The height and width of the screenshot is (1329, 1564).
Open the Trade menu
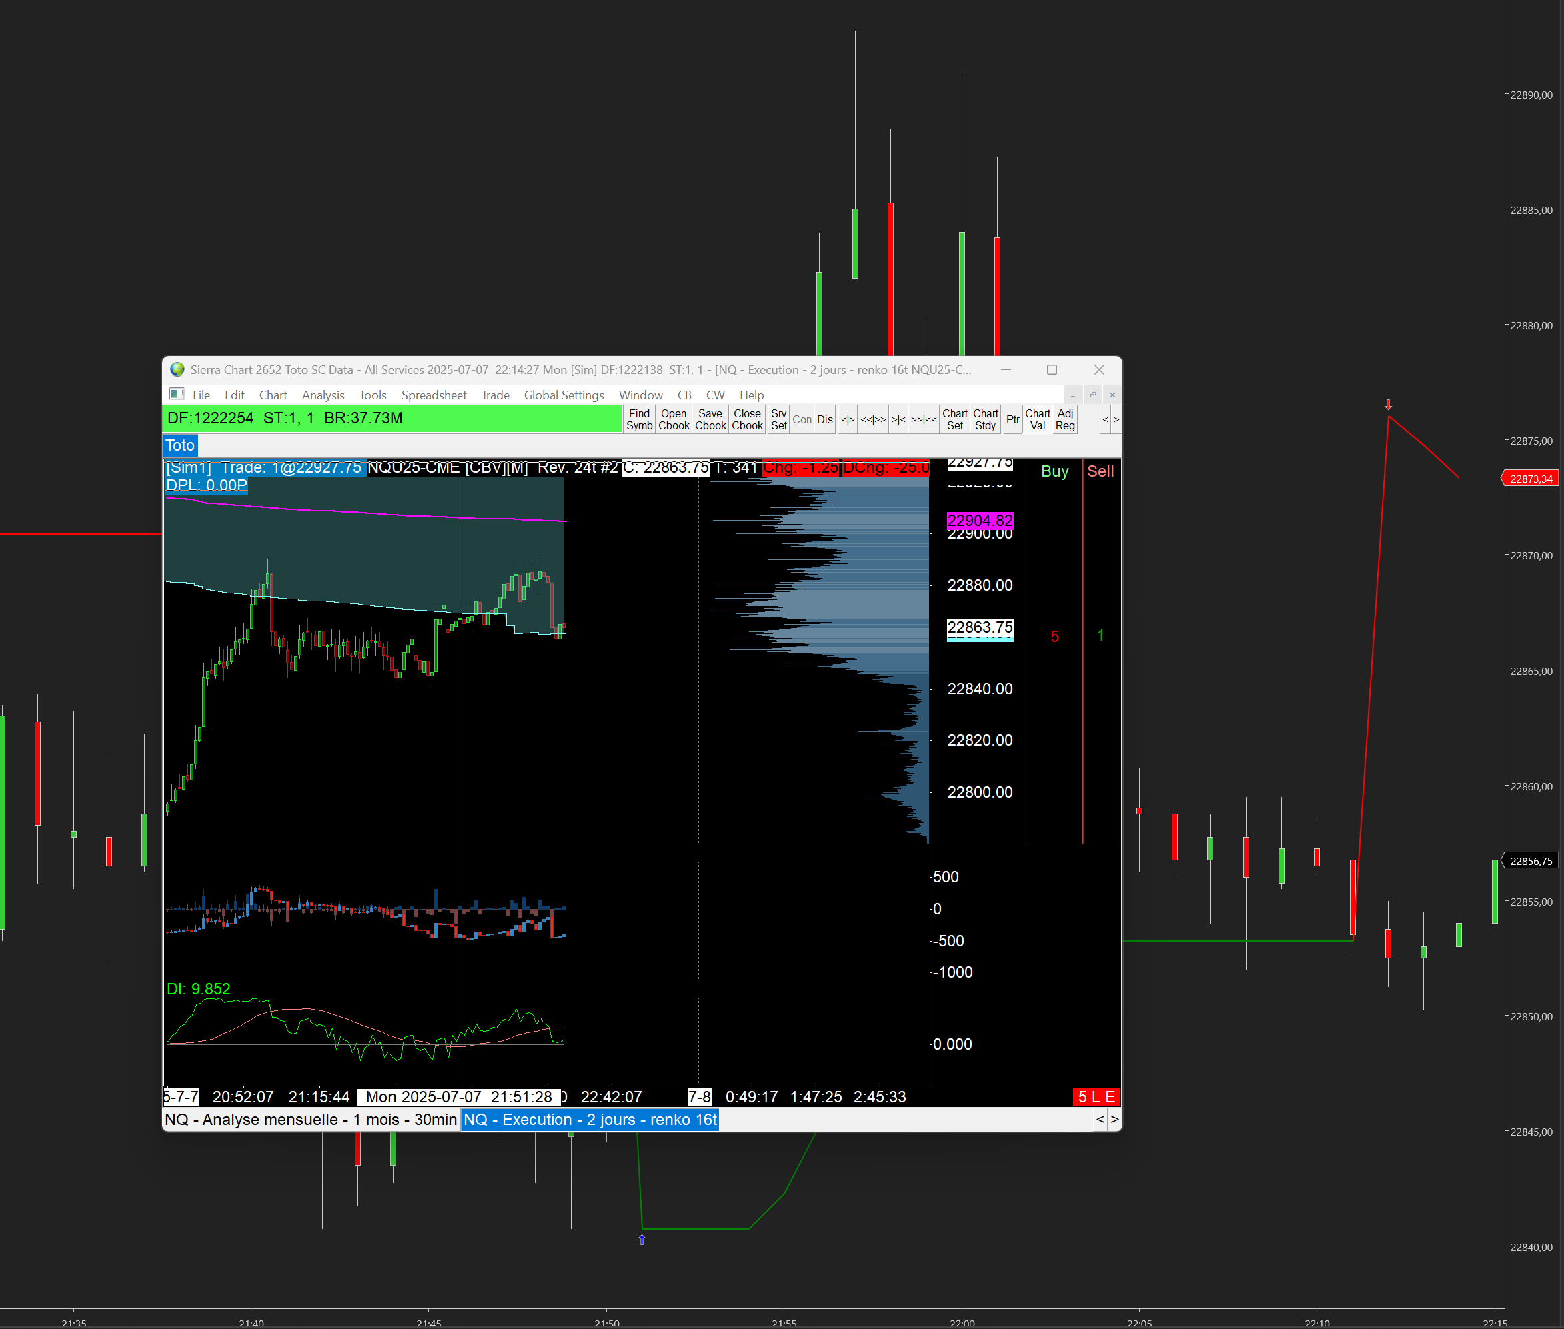click(x=495, y=395)
